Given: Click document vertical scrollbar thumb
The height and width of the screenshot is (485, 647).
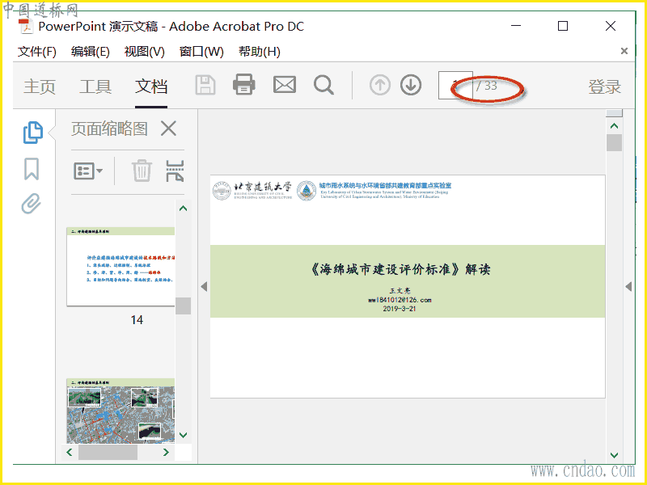Looking at the screenshot, I should pos(614,143).
